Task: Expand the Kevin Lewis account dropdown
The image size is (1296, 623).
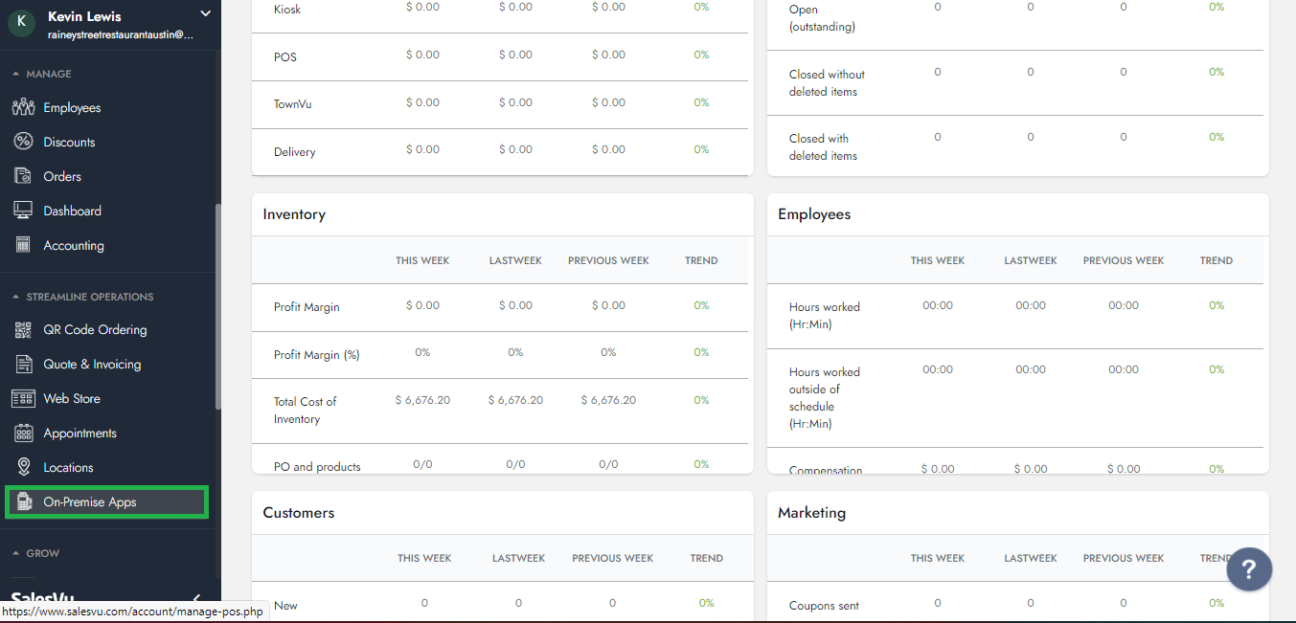Action: 204,13
